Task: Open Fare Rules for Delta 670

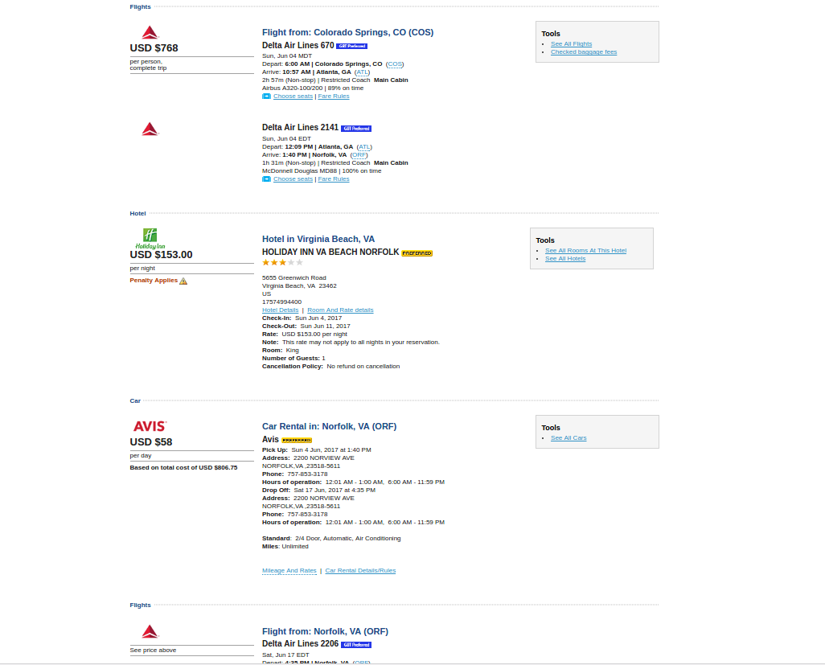Action: pos(334,96)
